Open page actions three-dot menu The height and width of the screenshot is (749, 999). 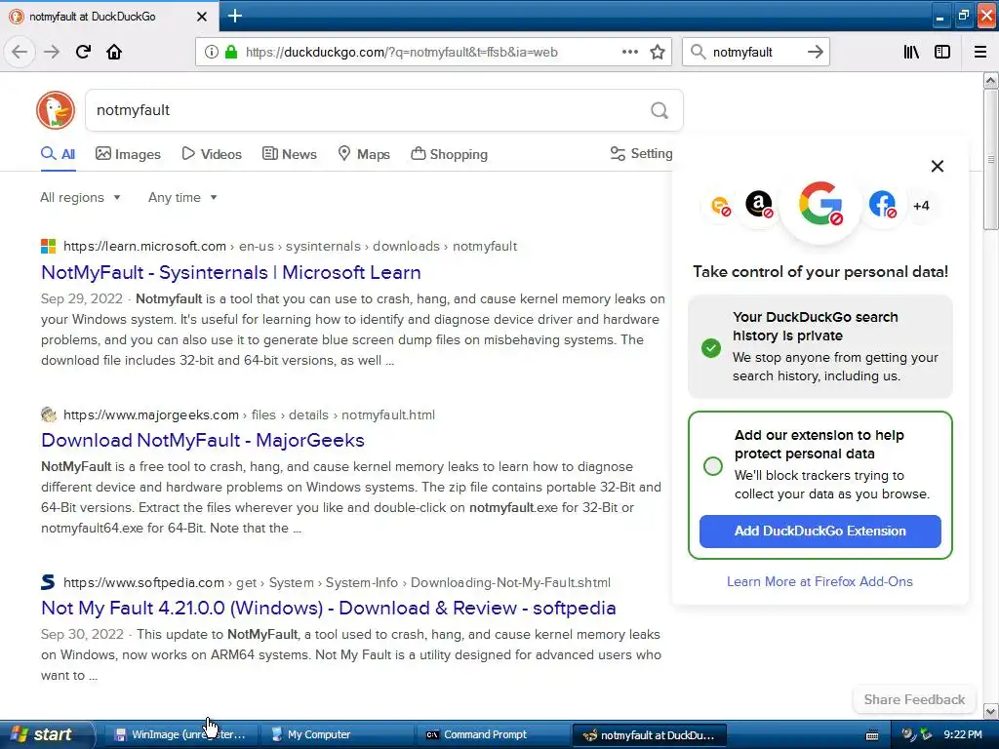coord(630,52)
